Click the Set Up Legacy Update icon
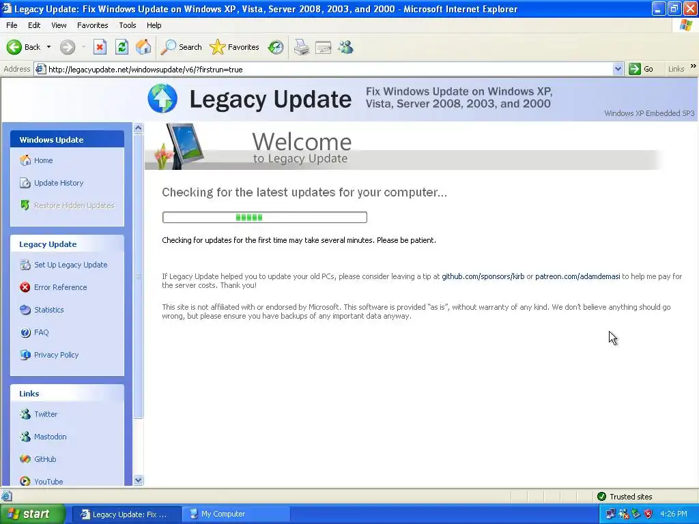 (25, 265)
